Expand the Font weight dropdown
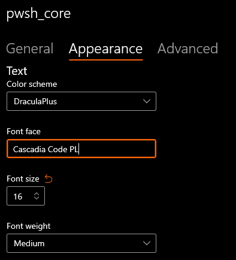Viewport: 236px width, 260px height. tap(81, 243)
